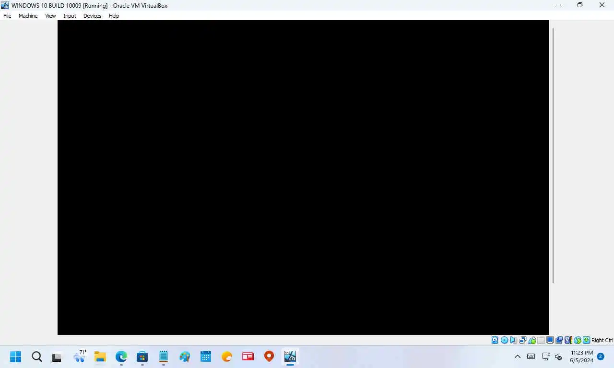
Task: Click the recording status icon
Action: tap(559, 340)
